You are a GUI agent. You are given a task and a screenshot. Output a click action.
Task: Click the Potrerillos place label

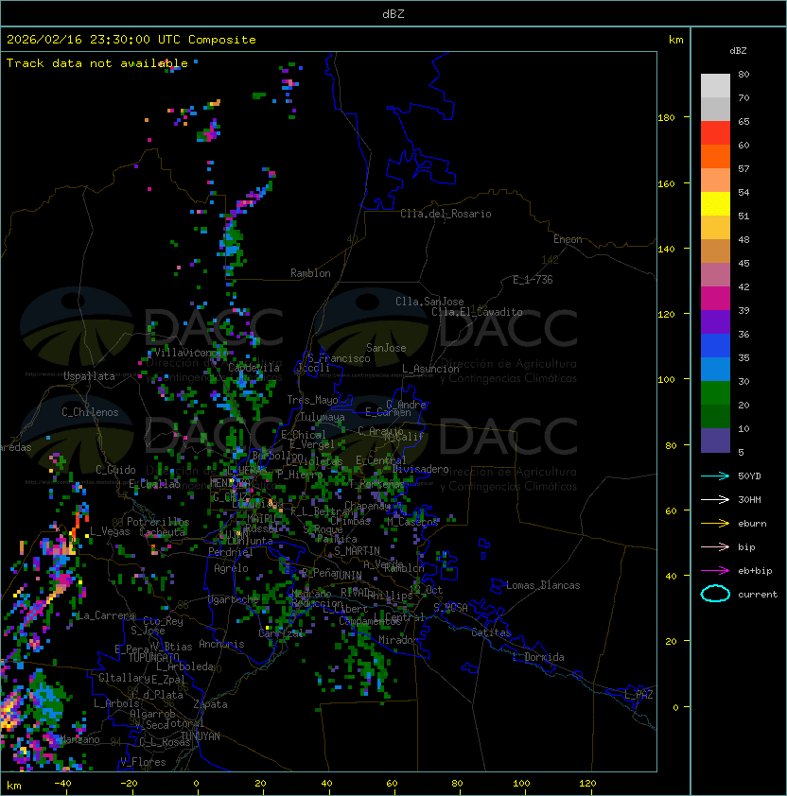(158, 521)
